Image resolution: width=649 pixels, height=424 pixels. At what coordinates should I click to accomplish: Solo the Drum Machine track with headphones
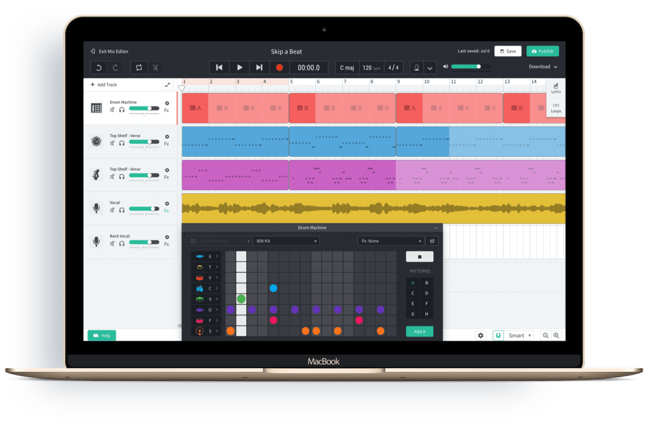click(122, 110)
